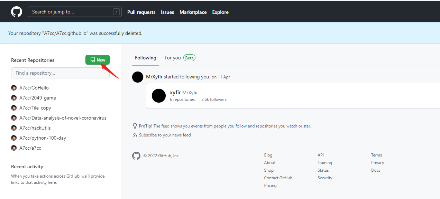The width and height of the screenshot is (440, 199).
Task: Click the follow link in ProTip
Action: click(x=241, y=126)
